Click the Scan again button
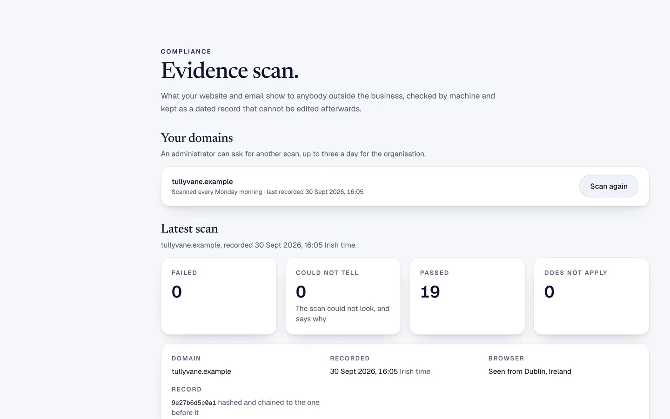 point(609,186)
